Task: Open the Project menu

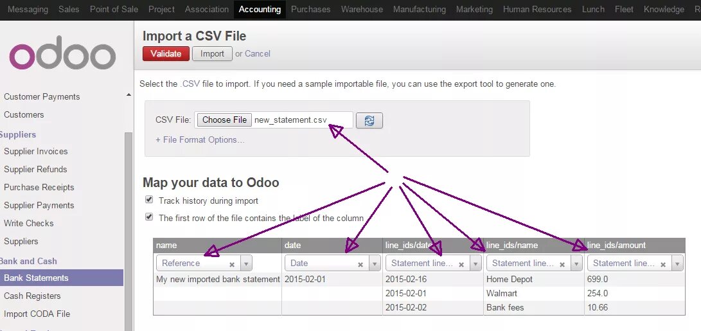Action: [x=161, y=10]
